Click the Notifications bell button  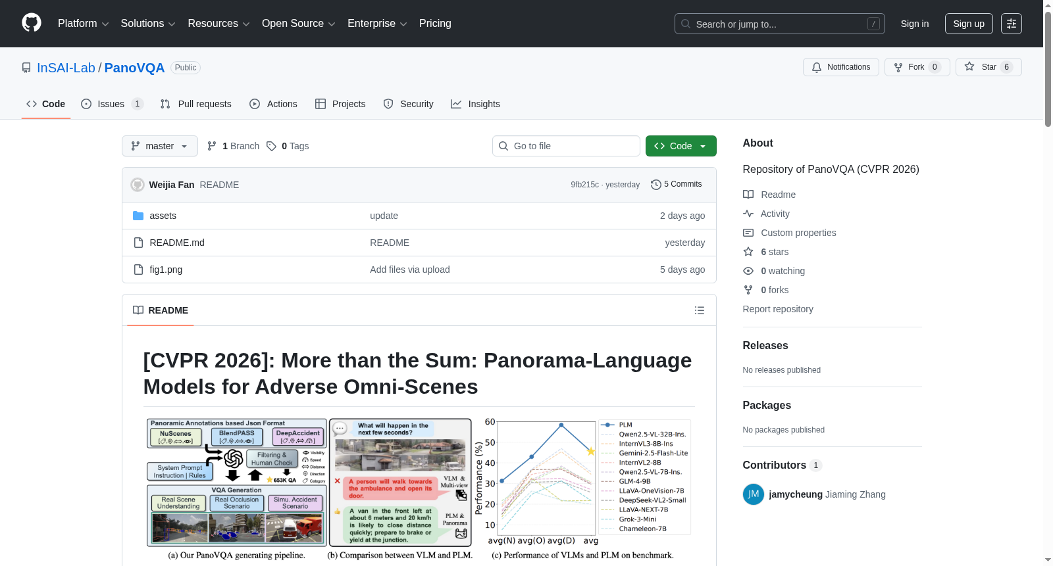point(840,67)
